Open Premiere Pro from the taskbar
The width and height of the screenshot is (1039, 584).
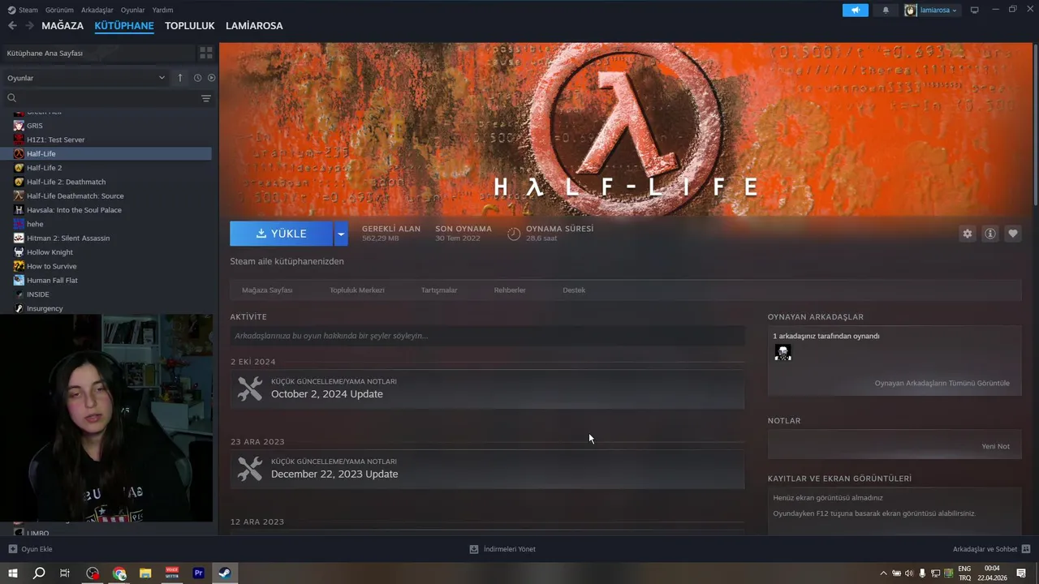198,573
